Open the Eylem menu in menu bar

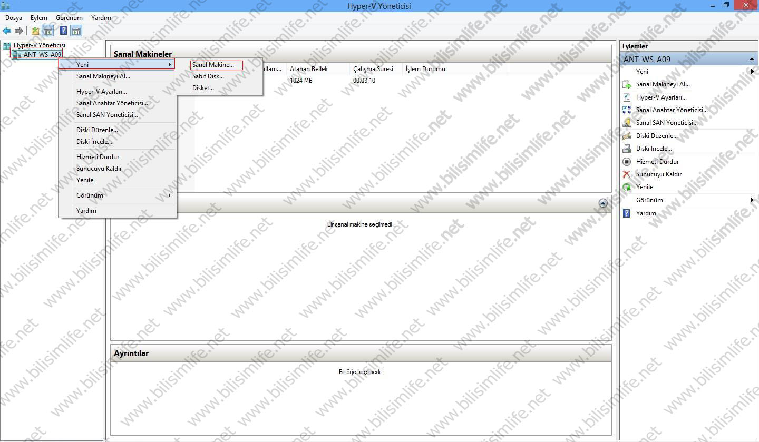pos(38,18)
